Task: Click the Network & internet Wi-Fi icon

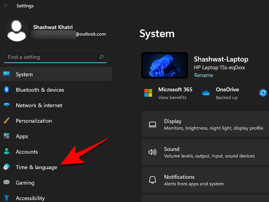Action: [x=7, y=105]
